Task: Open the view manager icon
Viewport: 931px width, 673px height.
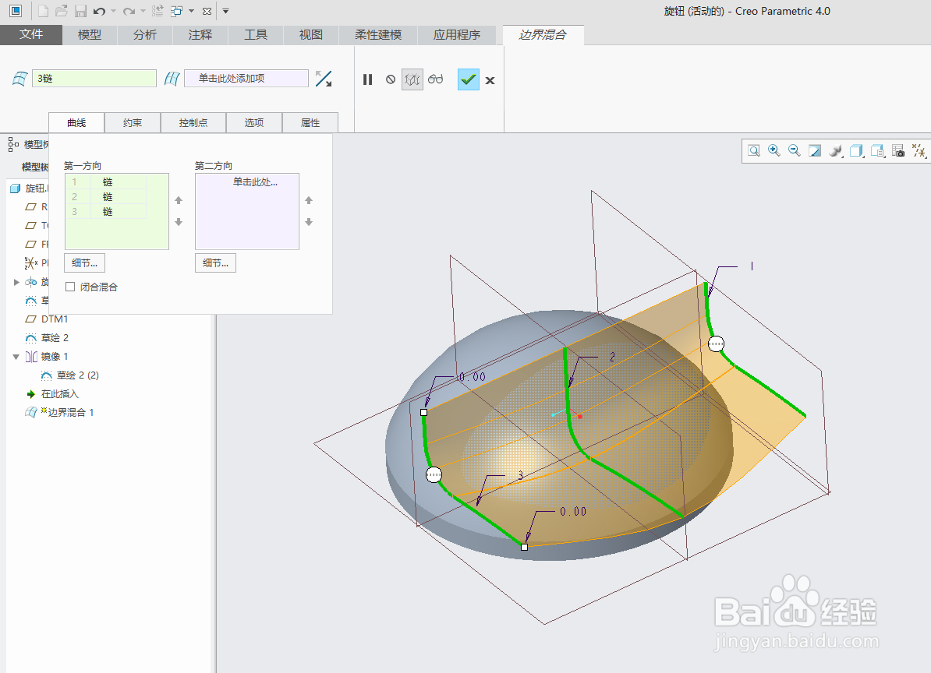Action: point(877,150)
